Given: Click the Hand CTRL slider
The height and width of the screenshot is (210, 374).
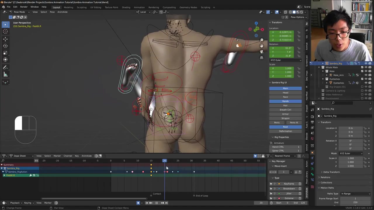Looking at the screenshot, I should click(285, 147).
